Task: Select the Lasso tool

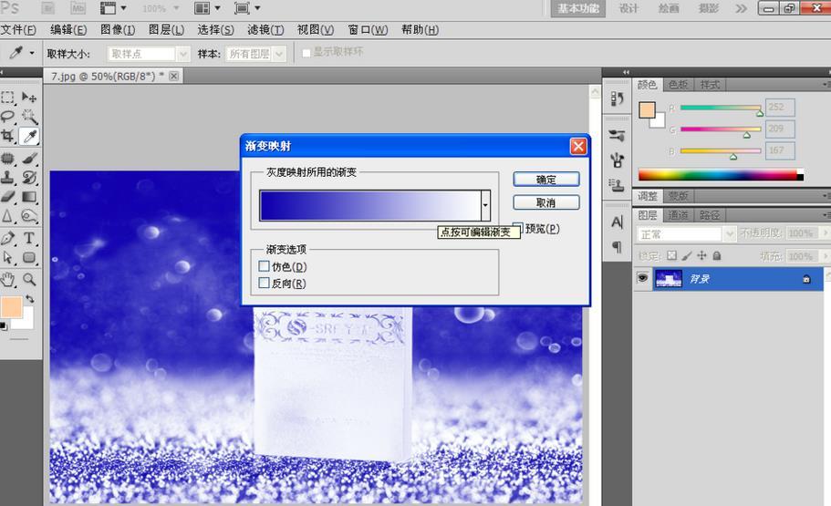Action: pyautogui.click(x=8, y=117)
